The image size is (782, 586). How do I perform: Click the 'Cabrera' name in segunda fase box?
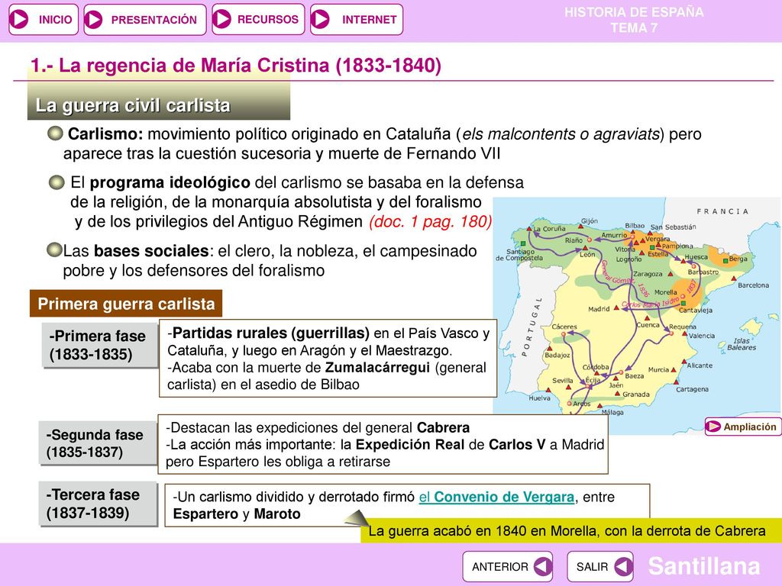point(444,427)
